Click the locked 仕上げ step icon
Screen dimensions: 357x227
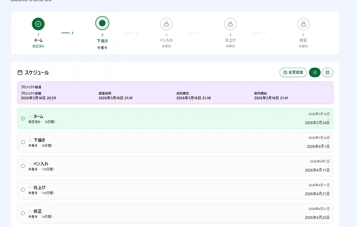(230, 24)
